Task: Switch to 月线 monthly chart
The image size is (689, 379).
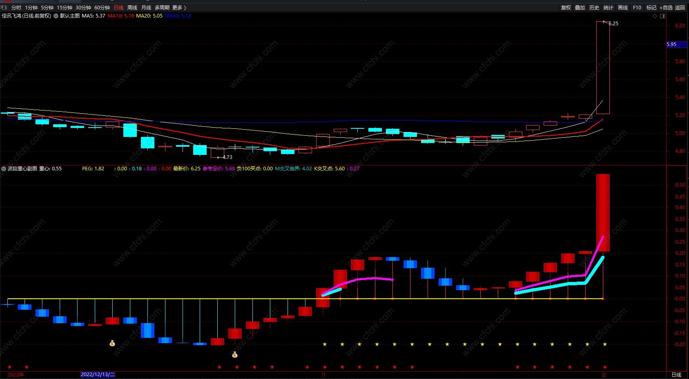Action: point(146,8)
